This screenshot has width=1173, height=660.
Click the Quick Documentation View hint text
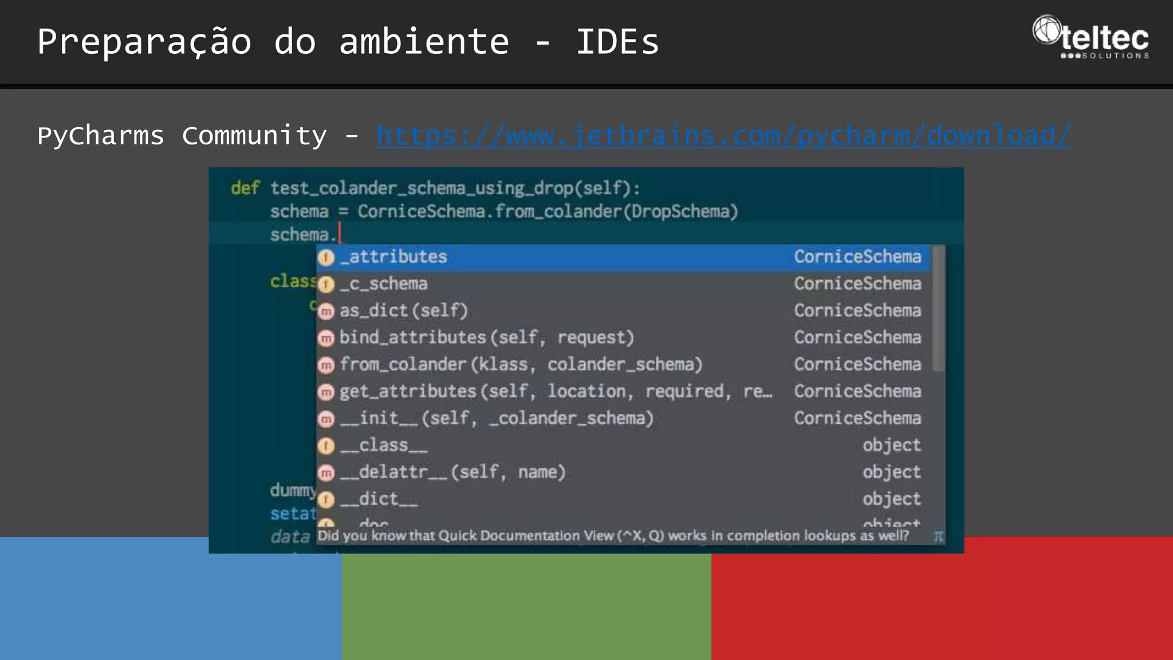click(x=613, y=536)
